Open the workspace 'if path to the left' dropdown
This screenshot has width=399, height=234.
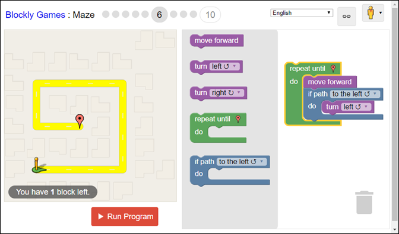click(354, 94)
